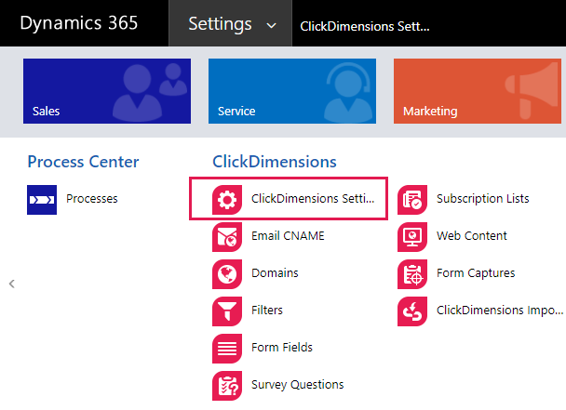The width and height of the screenshot is (566, 410).
Task: Open the Web Content monitor icon
Action: pyautogui.click(x=412, y=237)
